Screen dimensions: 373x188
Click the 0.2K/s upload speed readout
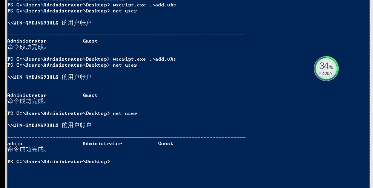(327, 74)
